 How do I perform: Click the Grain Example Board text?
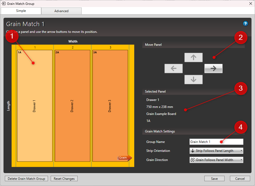click(x=161, y=114)
